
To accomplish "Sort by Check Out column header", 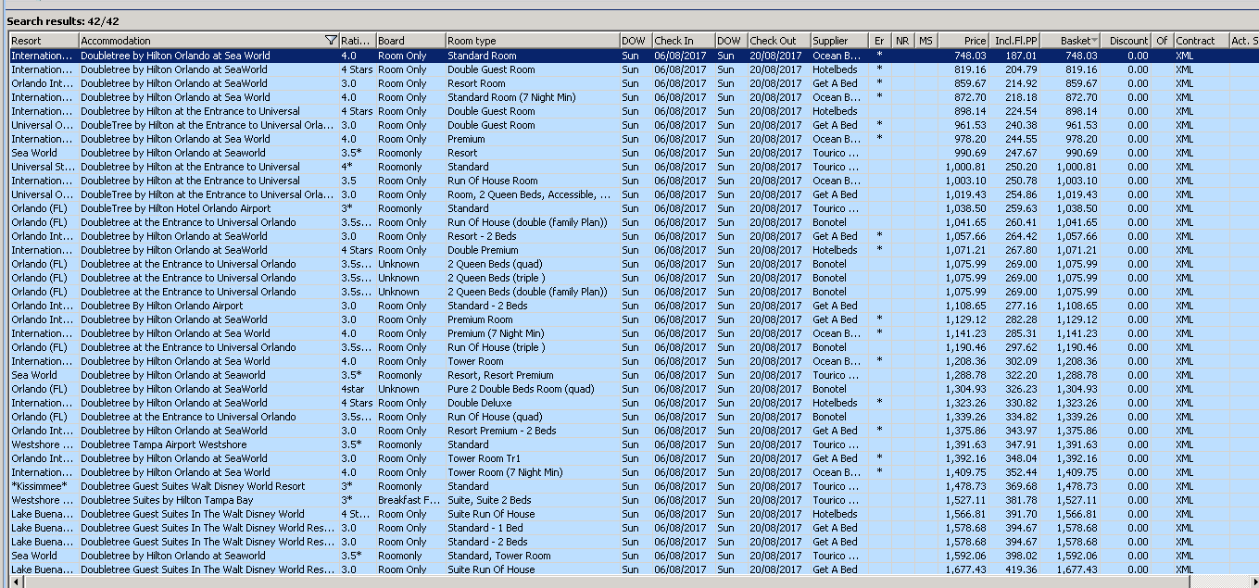I will click(x=778, y=41).
